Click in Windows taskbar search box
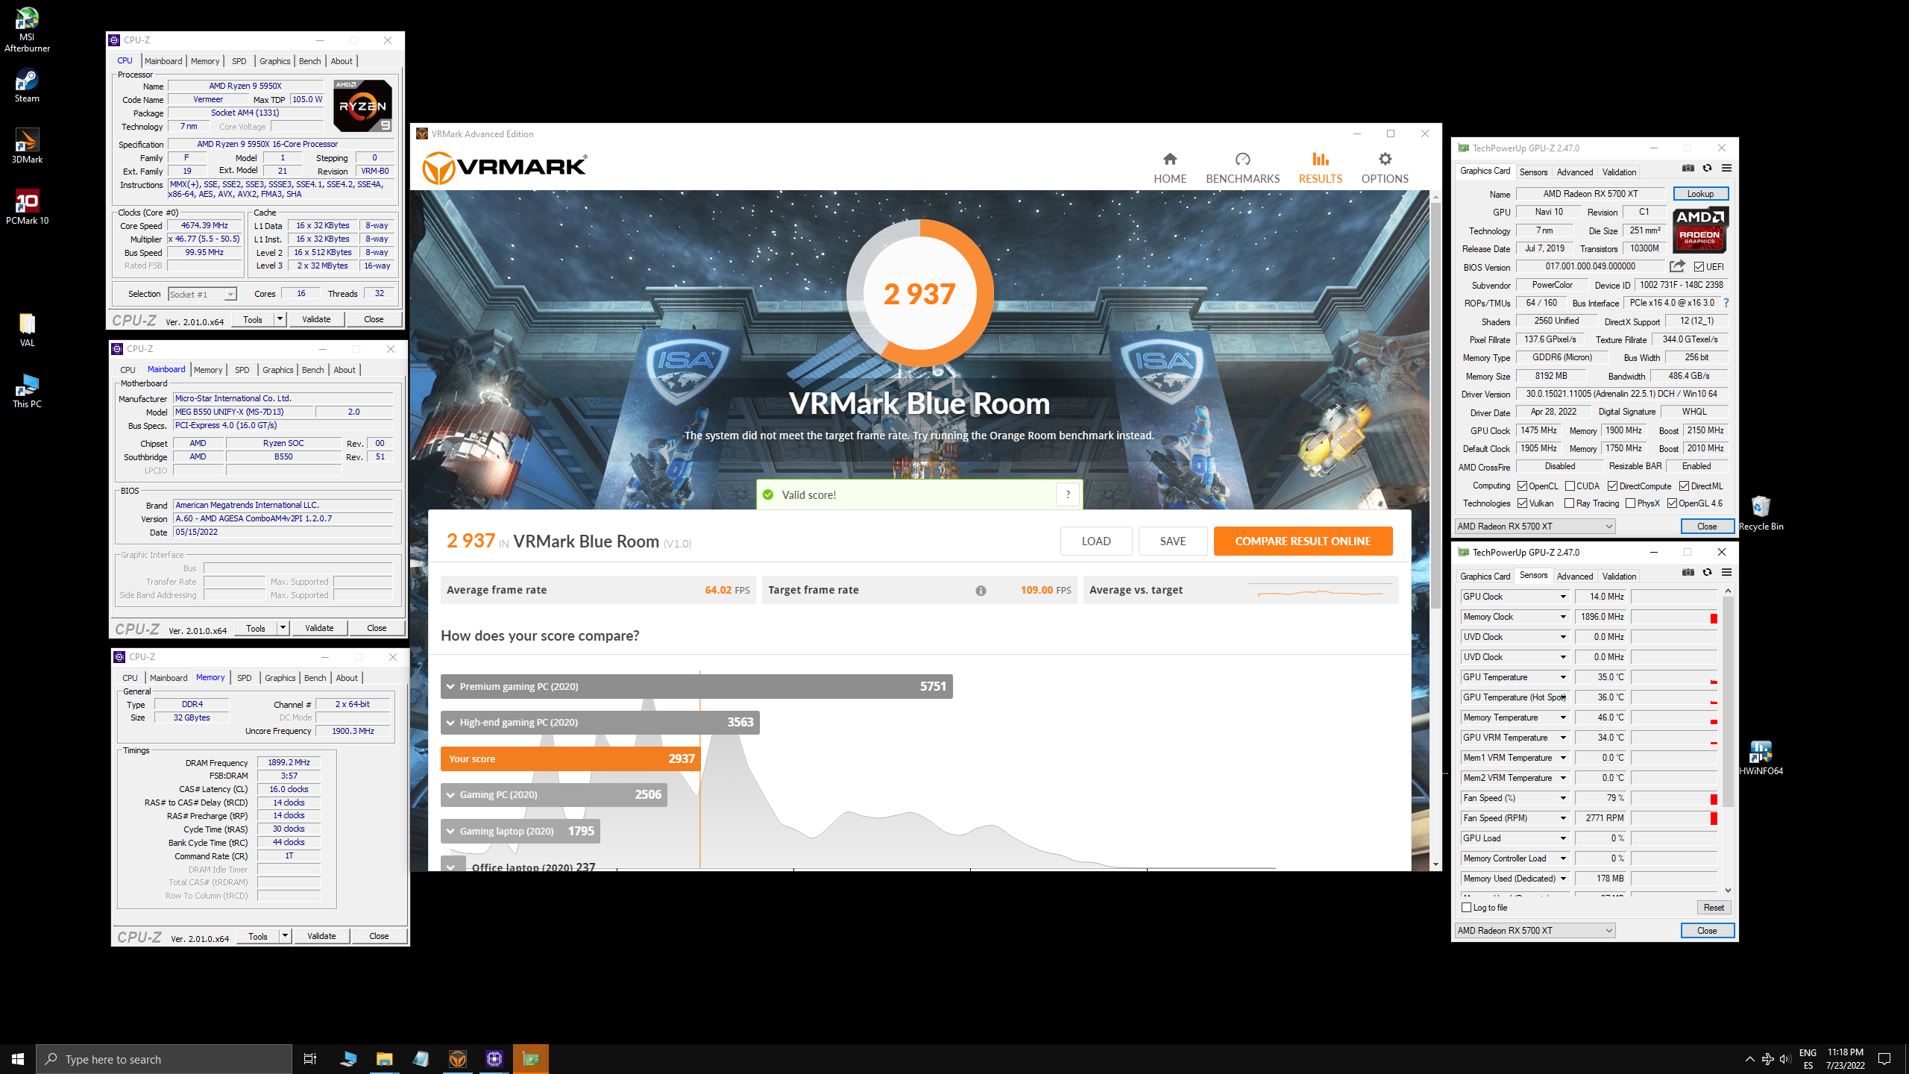Screen dimensions: 1909x1074 (x=164, y=1059)
